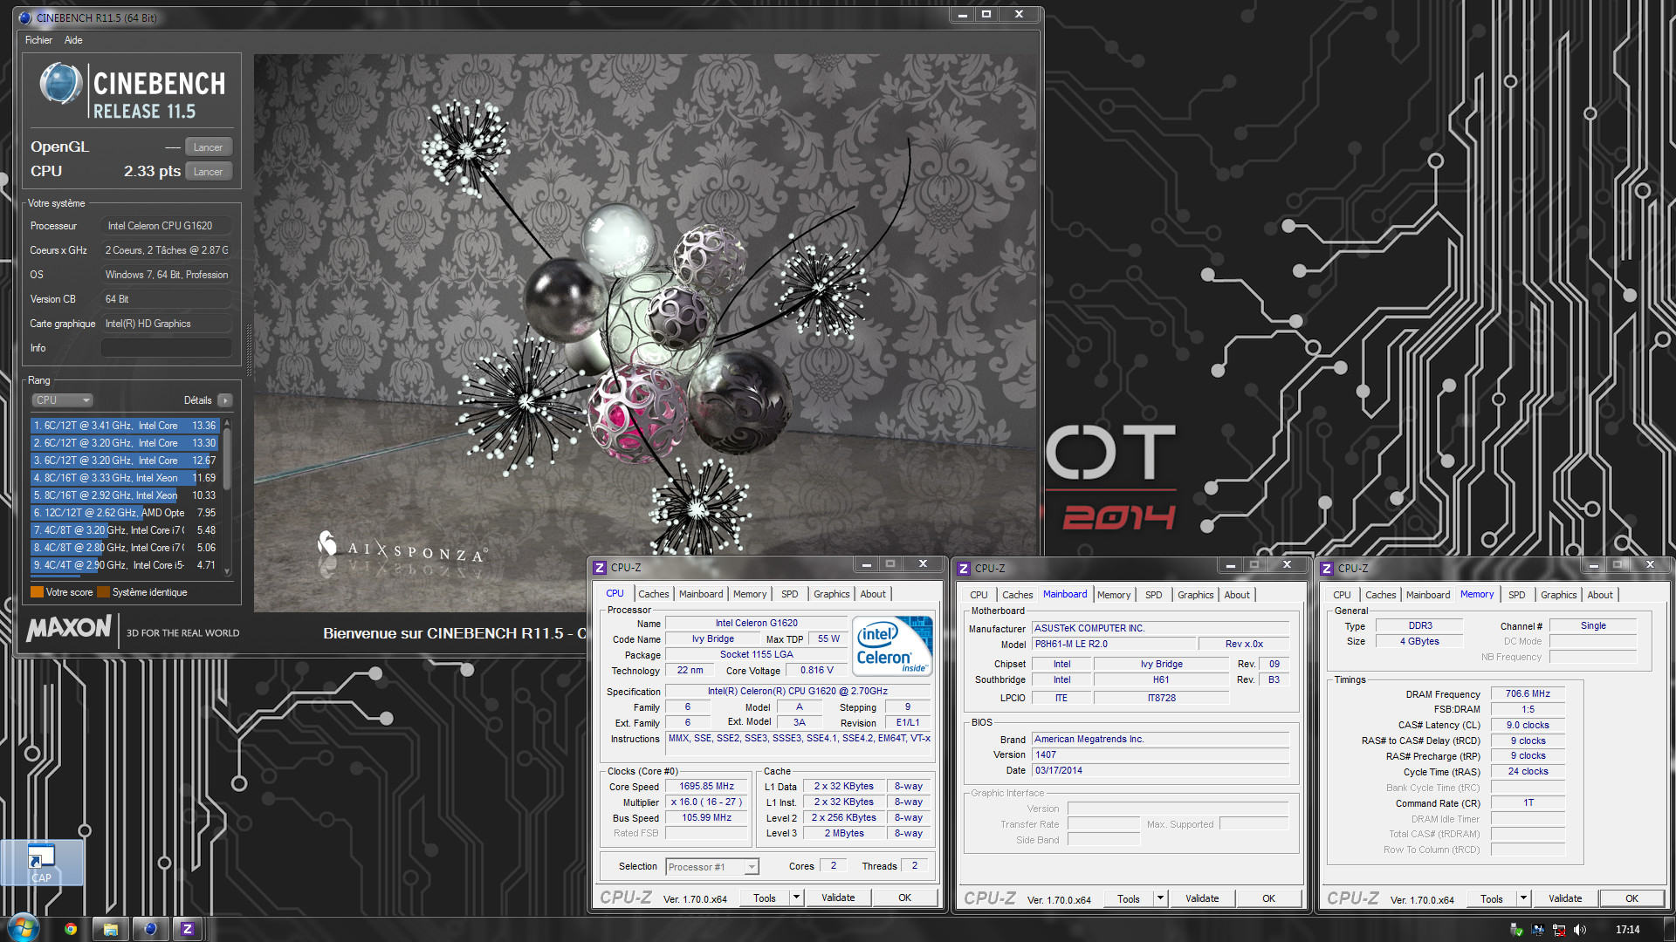The width and height of the screenshot is (1676, 942).
Task: Launch the CPU benchmark with Lancer
Action: coord(209,172)
